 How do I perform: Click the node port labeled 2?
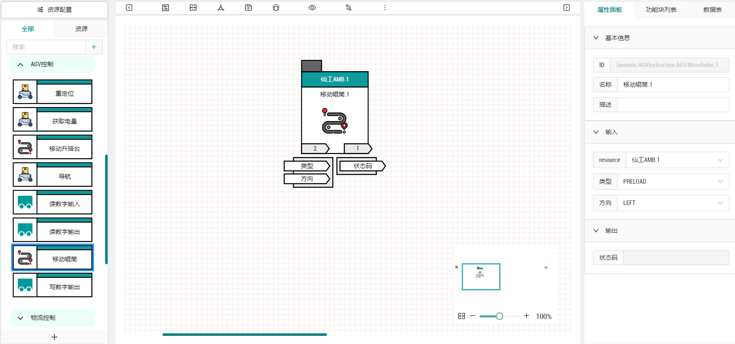point(315,148)
